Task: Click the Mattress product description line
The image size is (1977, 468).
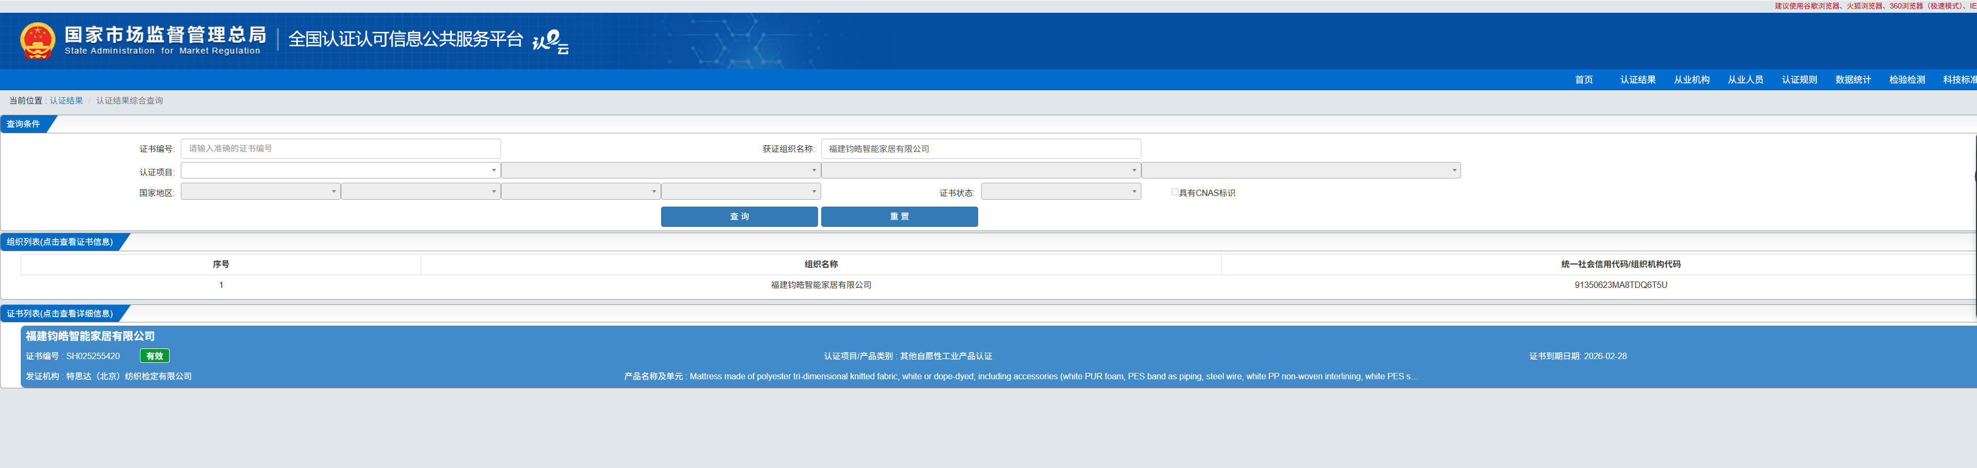Action: (x=1021, y=376)
